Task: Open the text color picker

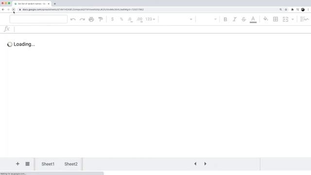Action: click(253, 19)
